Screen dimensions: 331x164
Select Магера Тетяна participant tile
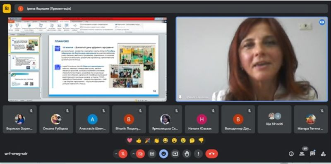(311, 119)
